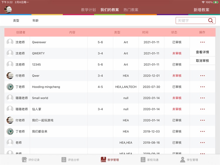The image size is (220, 165).
Task: Open the 年龄 filter dropdown
Action: [x=35, y=21]
